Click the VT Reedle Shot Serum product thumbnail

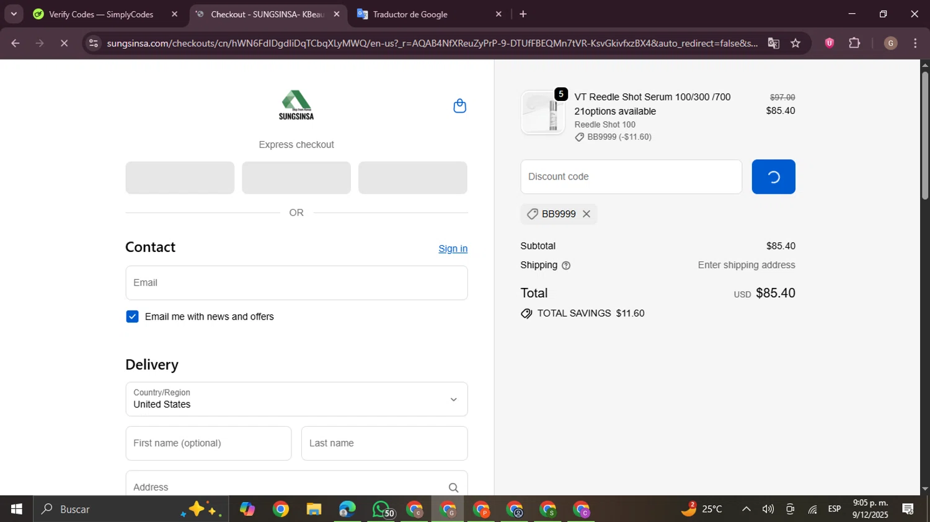pos(543,113)
